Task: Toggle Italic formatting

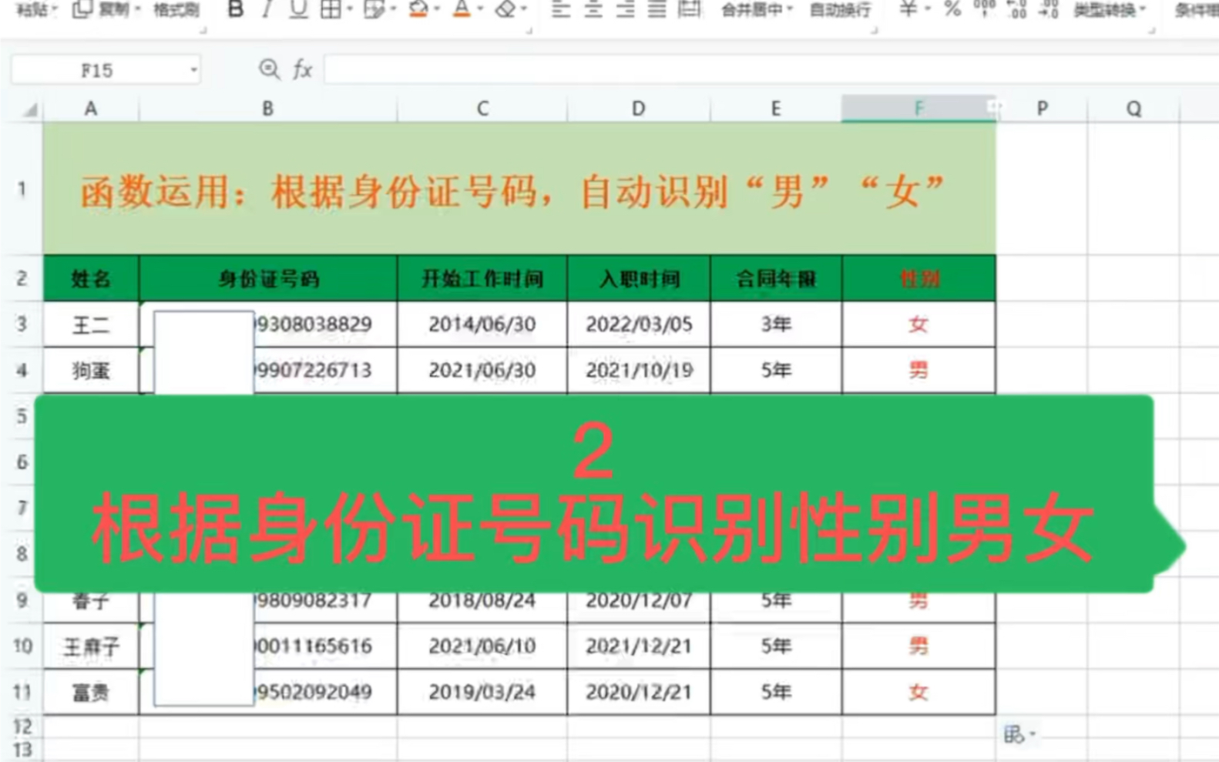Action: 266,9
